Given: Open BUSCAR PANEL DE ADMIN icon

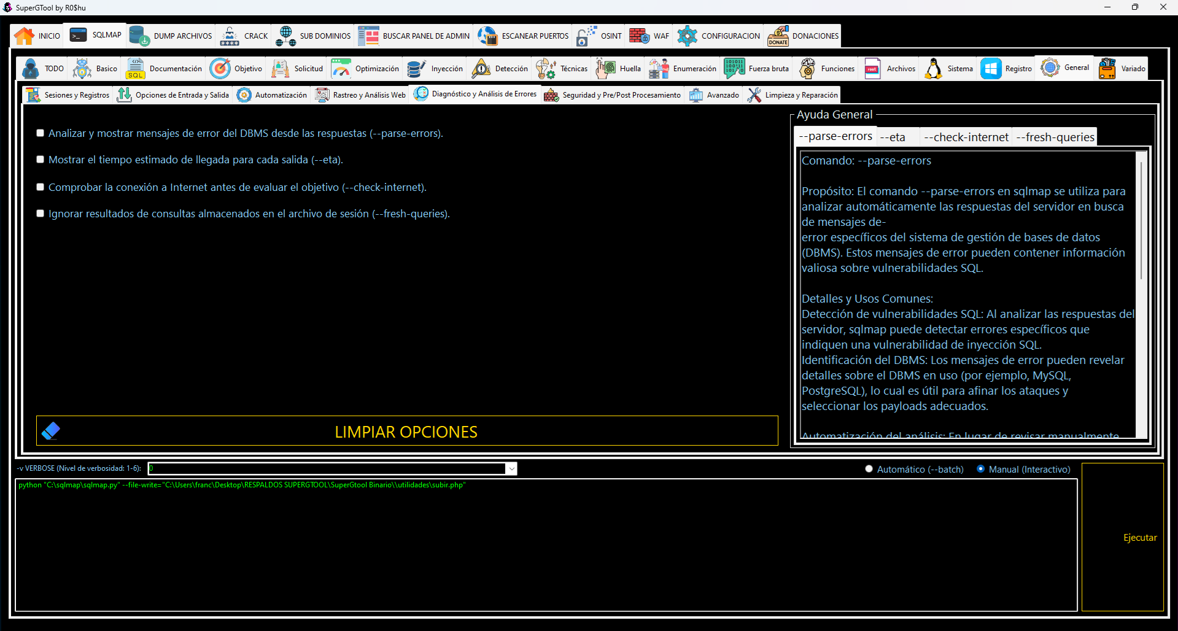Looking at the screenshot, I should click(x=369, y=36).
